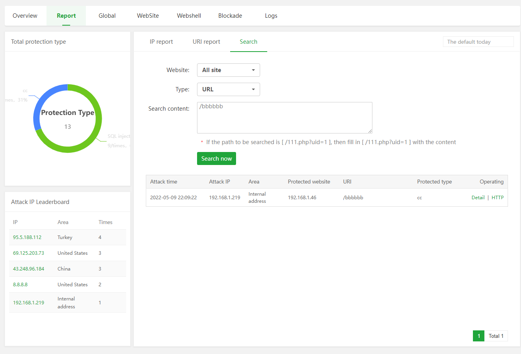
Task: Open the Website 'All site' dropdown
Action: coord(228,70)
